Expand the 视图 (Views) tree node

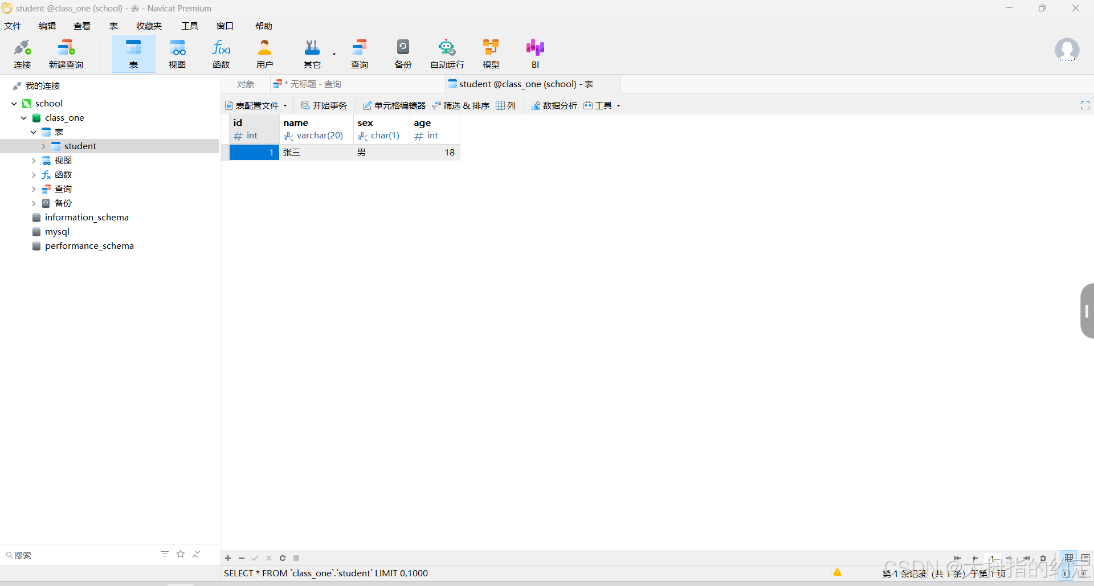coord(34,161)
